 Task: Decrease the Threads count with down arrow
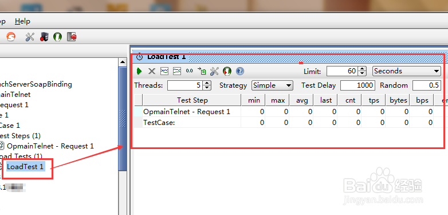click(207, 88)
